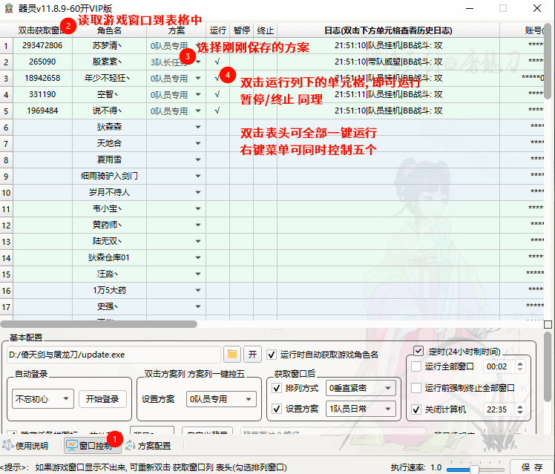Click the run checkmark in the 说不得 row
Viewport: 555px width, 474px height.
tap(217, 111)
